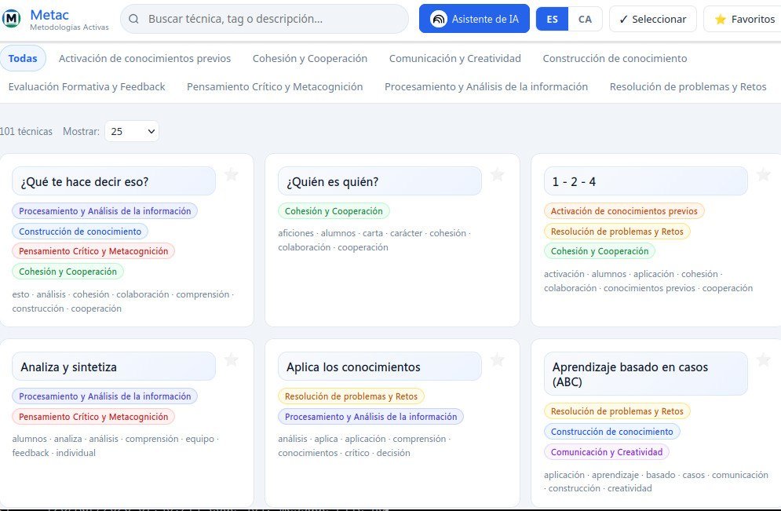The image size is (781, 511).
Task: Click the search magnifier icon
Action: coord(133,19)
